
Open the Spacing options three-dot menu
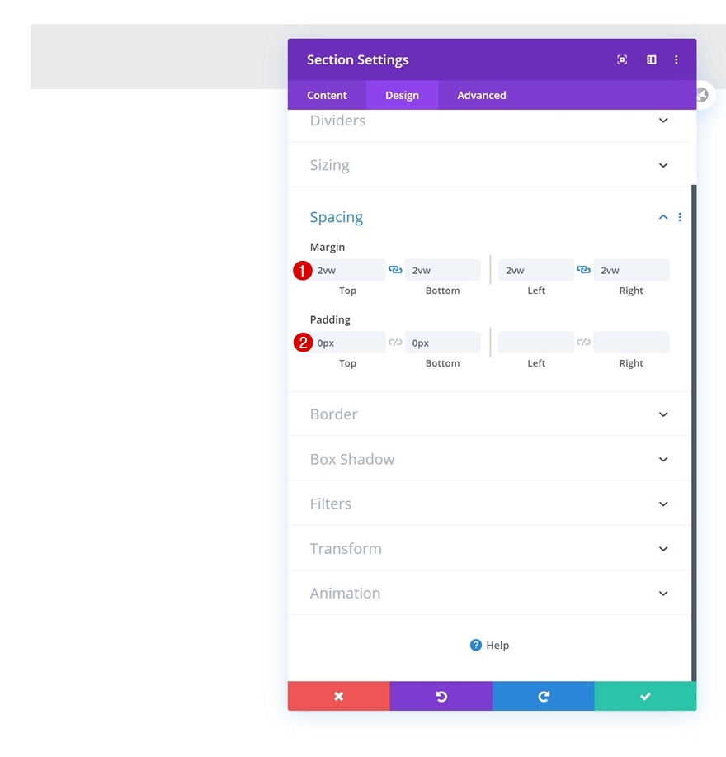pyautogui.click(x=680, y=217)
